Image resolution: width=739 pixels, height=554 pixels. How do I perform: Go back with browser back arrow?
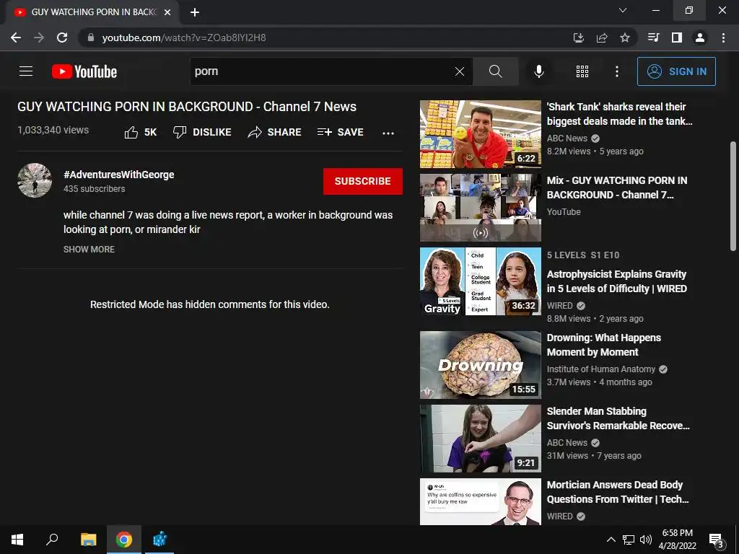16,38
